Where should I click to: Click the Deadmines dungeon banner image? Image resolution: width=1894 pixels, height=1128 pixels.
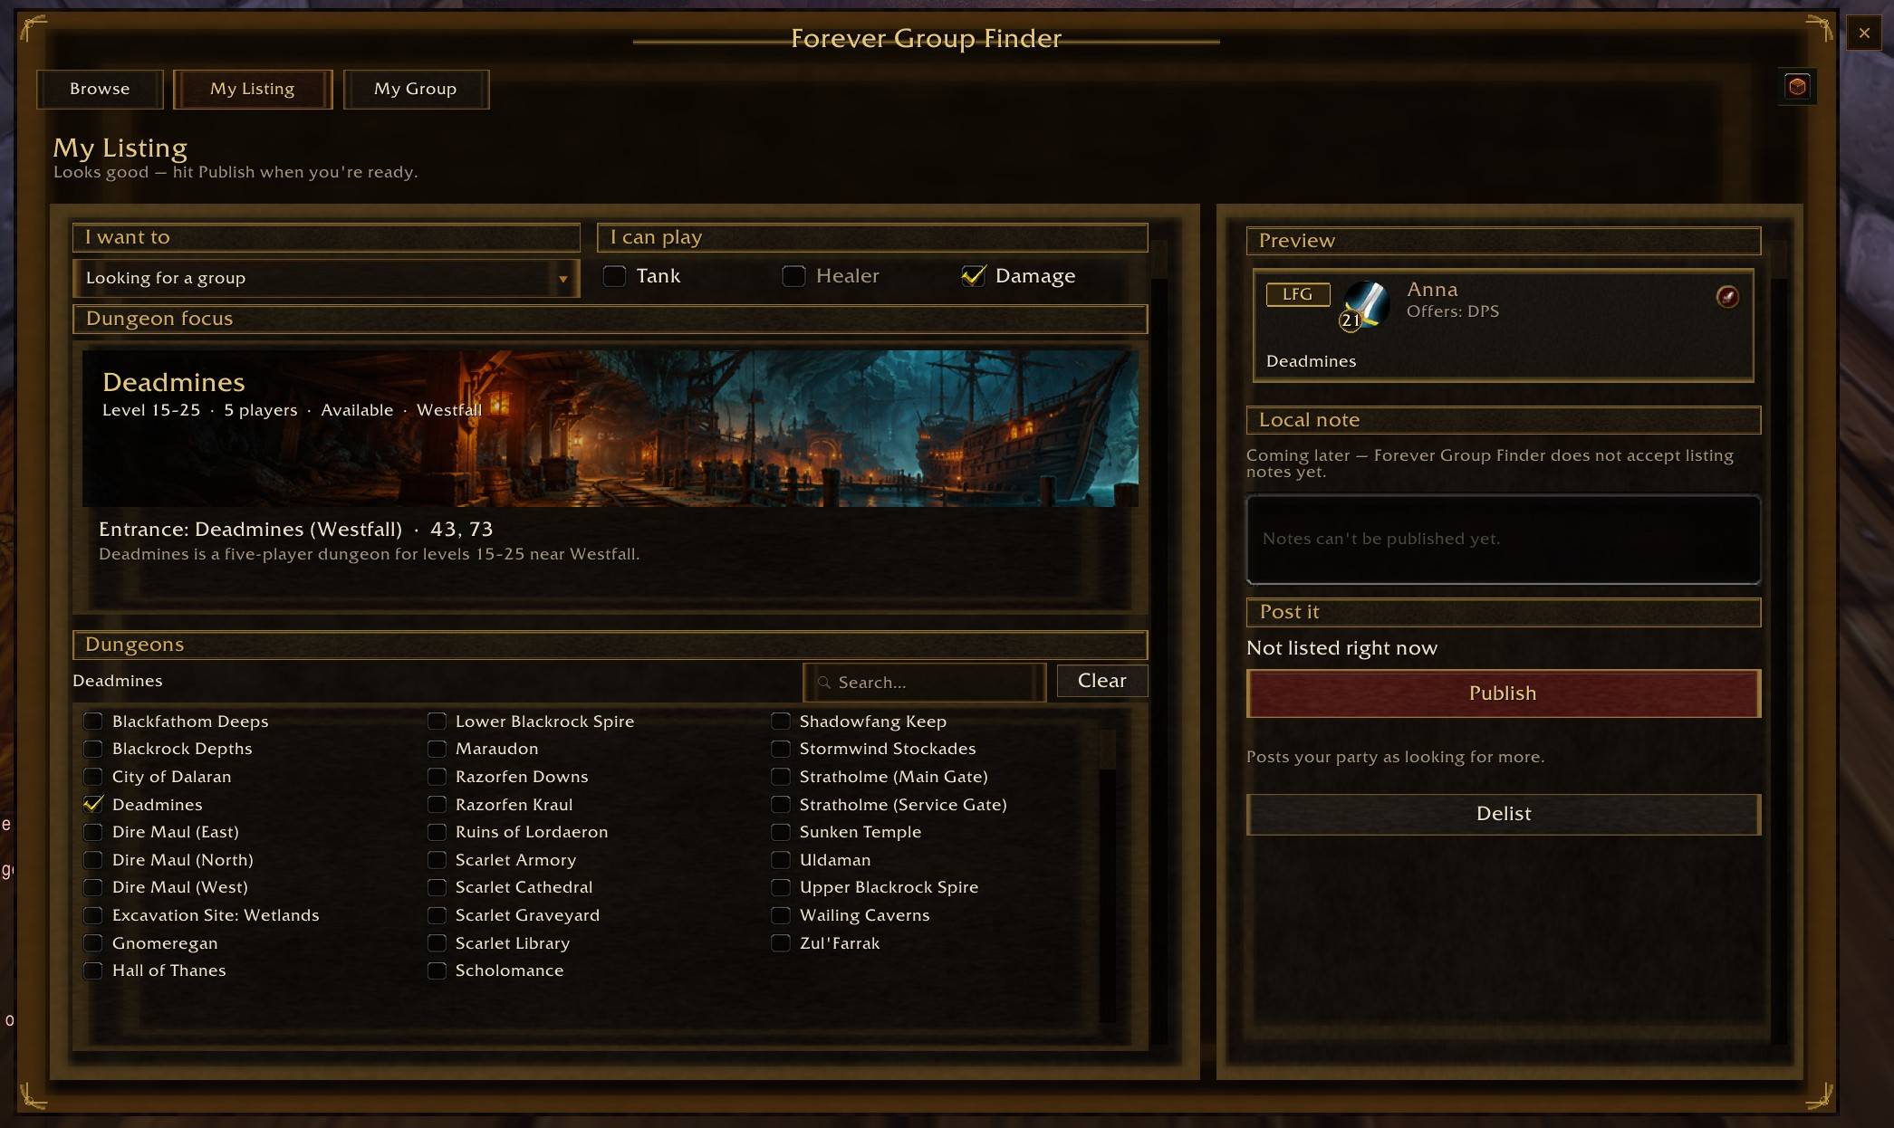point(611,428)
